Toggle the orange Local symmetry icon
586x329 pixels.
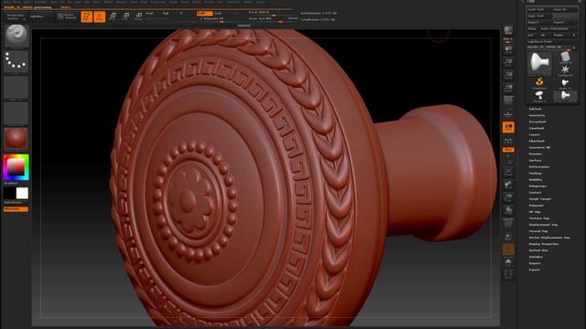coord(508,127)
